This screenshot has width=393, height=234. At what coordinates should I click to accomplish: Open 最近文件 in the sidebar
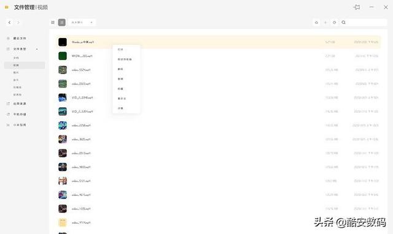[x=20, y=38]
